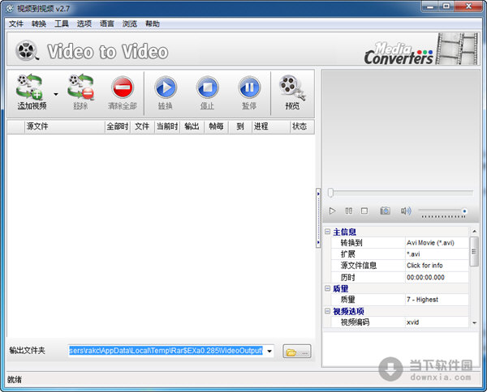Viewport: 487px width, 392px height.
Task: Mute audio with the speaker icon
Action: [x=406, y=211]
